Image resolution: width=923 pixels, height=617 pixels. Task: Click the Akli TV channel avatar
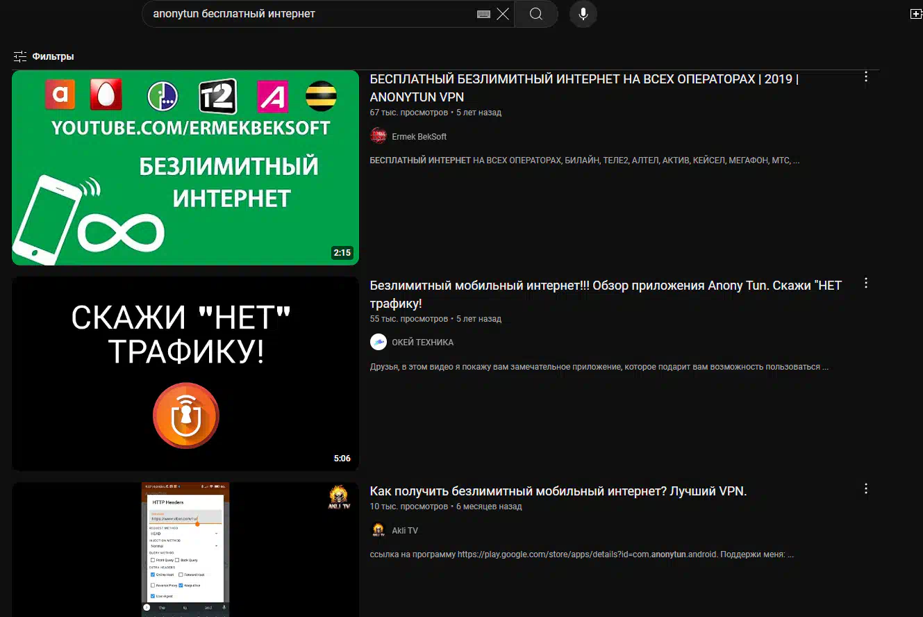point(379,530)
